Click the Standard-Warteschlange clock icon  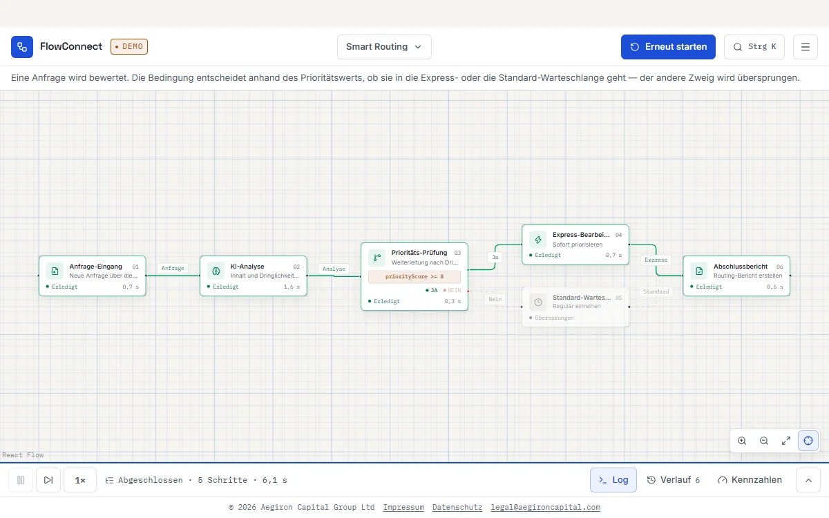pos(537,302)
